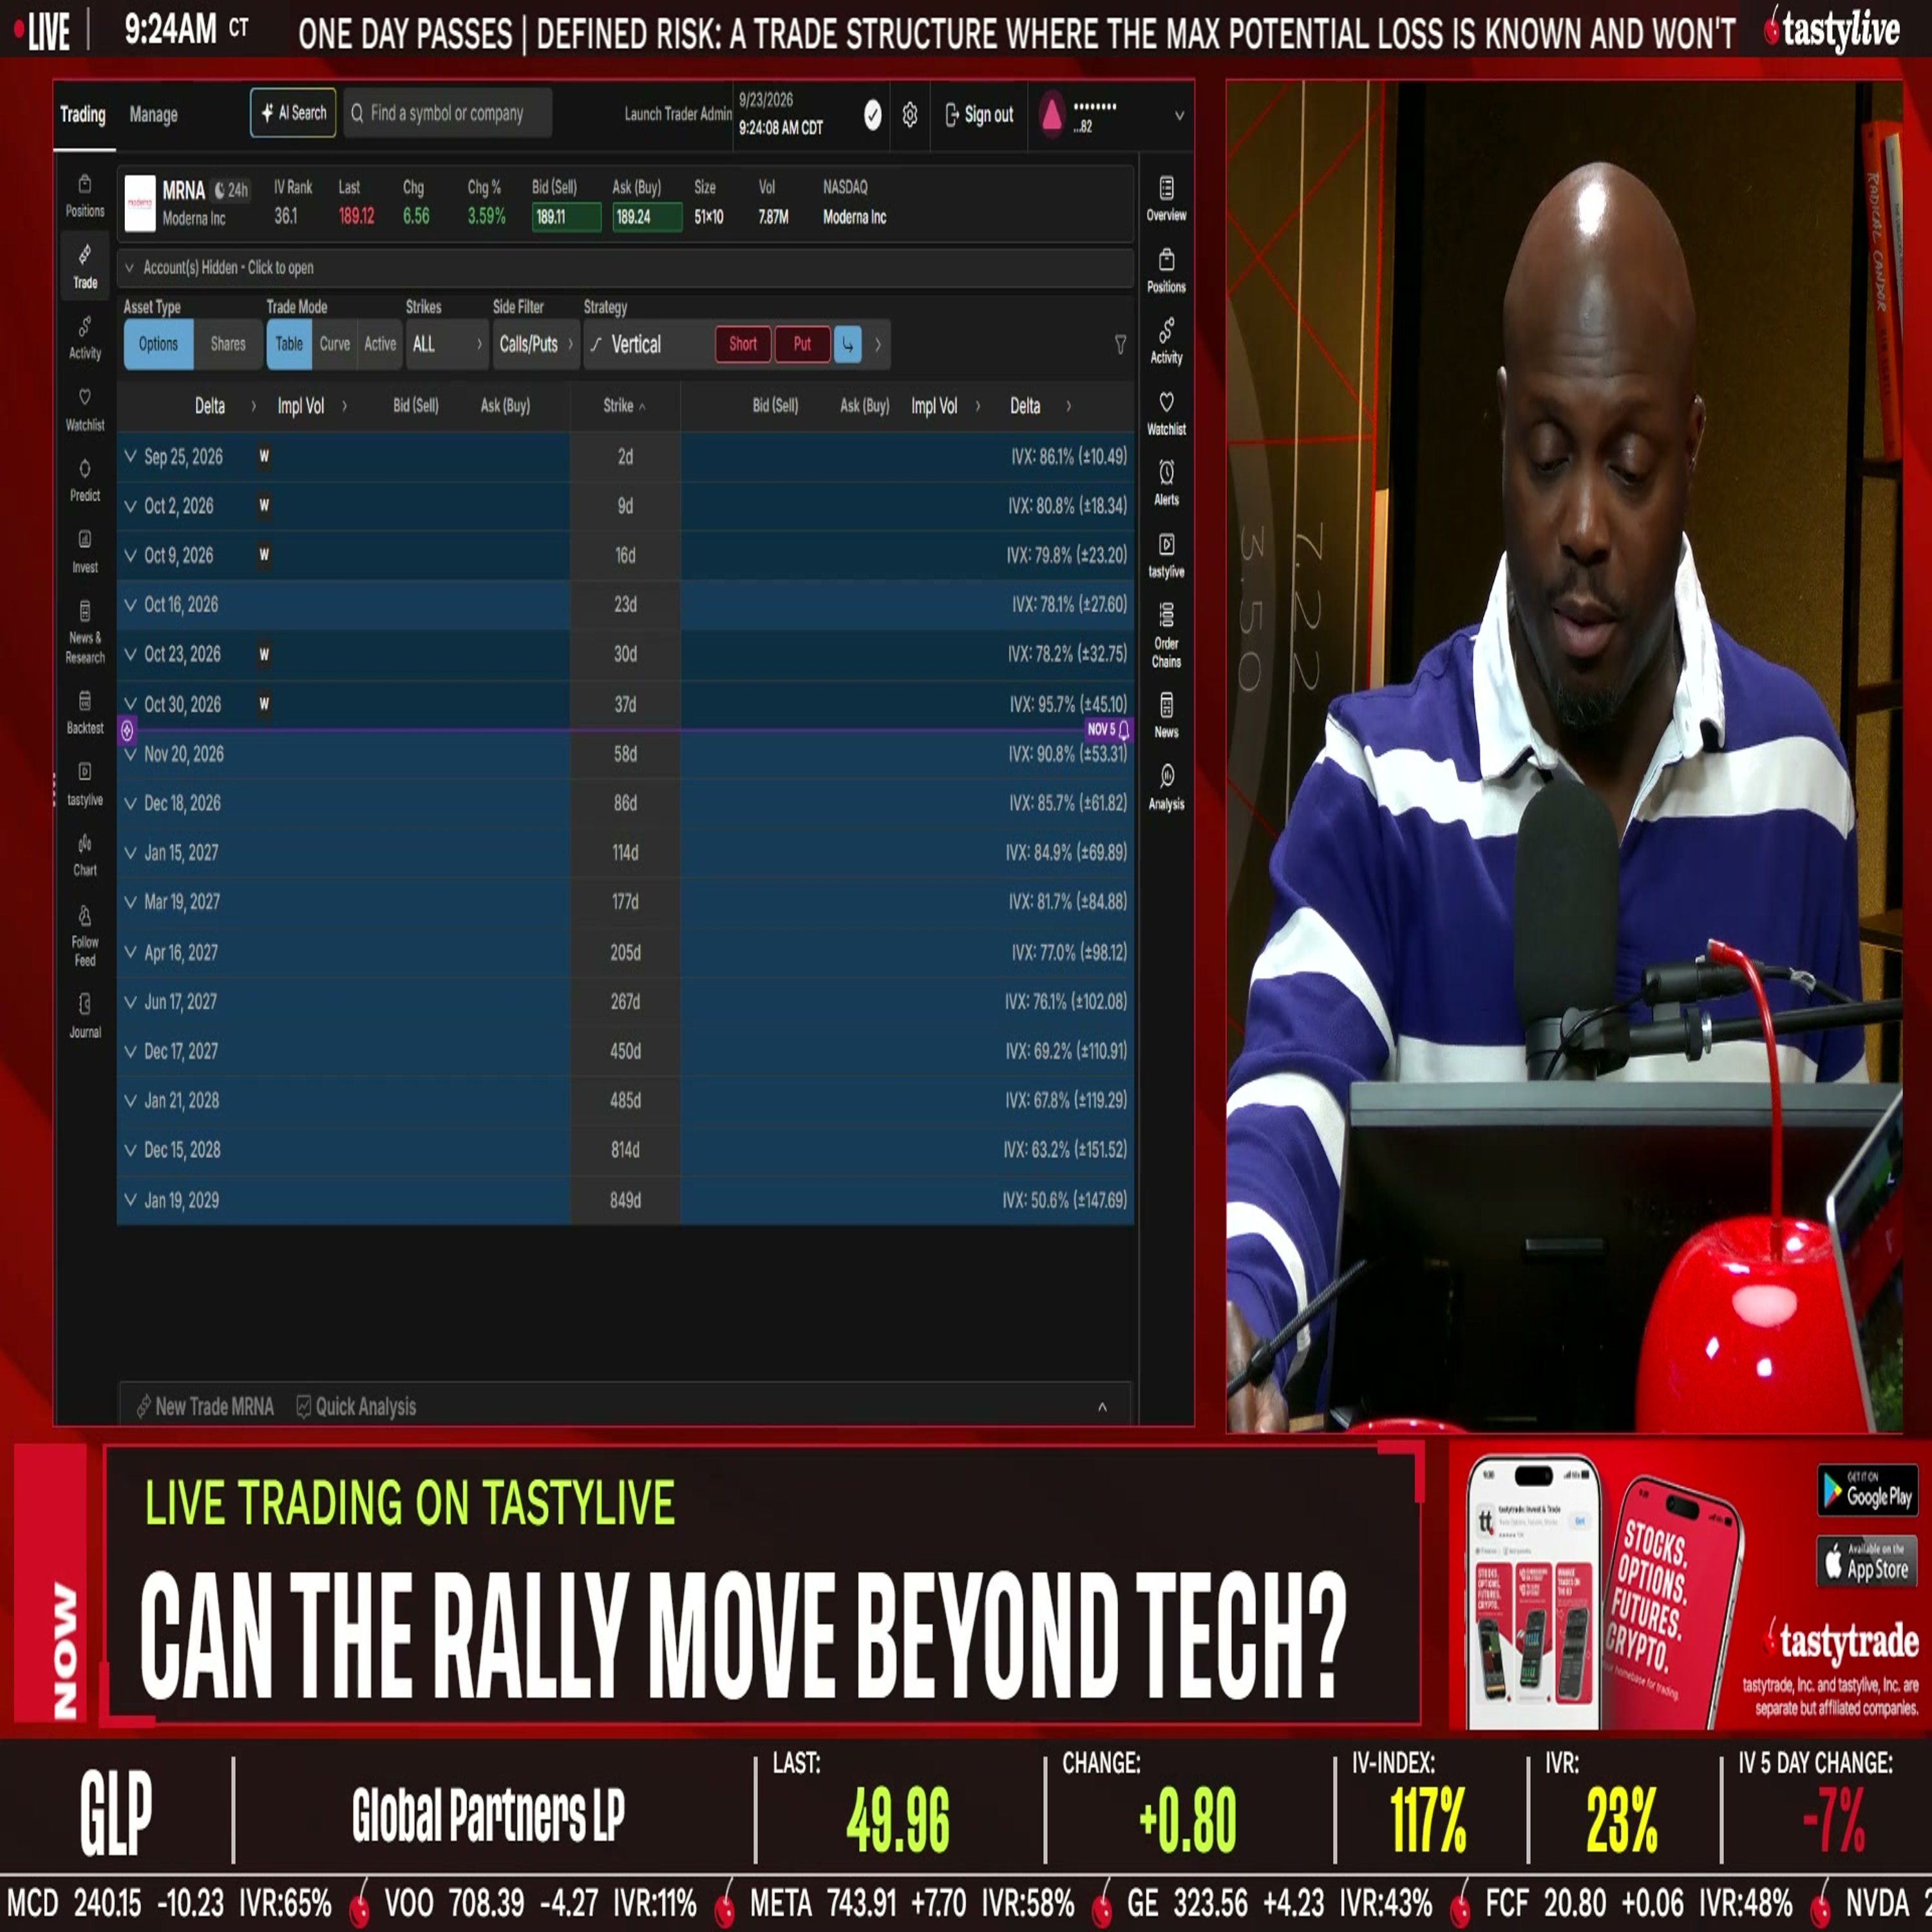Click the Bid (Sell) 189.11 price box

pyautogui.click(x=566, y=217)
